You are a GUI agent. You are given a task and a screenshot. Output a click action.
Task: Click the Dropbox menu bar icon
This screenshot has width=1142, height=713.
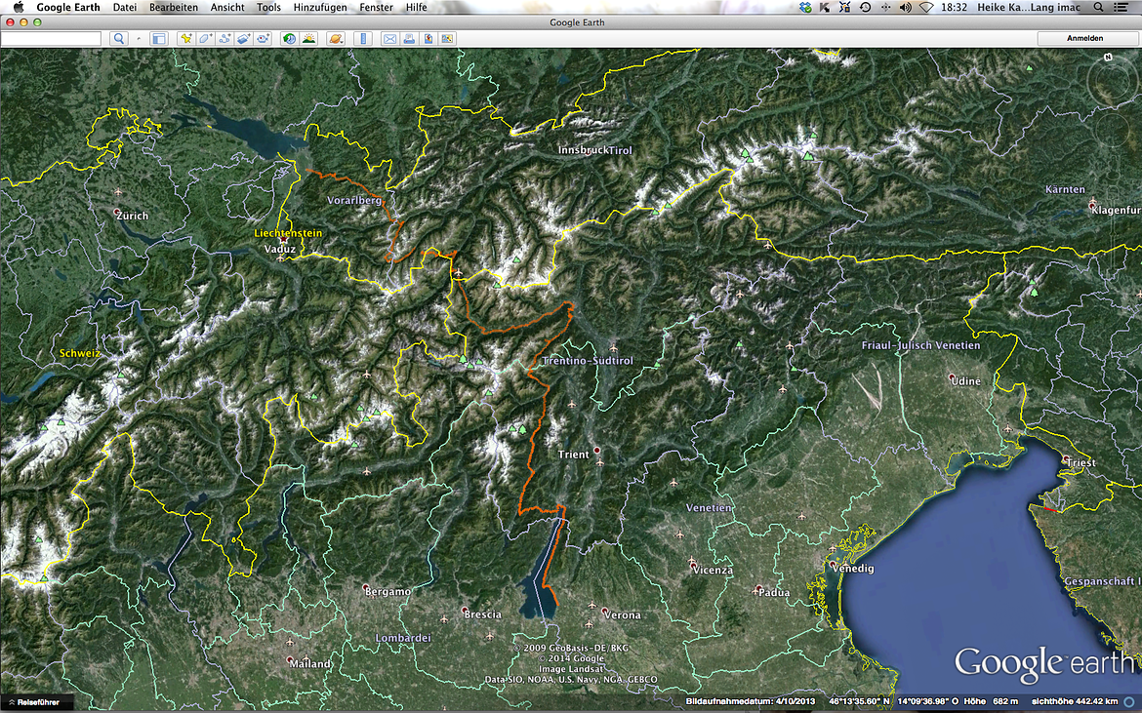pos(805,7)
